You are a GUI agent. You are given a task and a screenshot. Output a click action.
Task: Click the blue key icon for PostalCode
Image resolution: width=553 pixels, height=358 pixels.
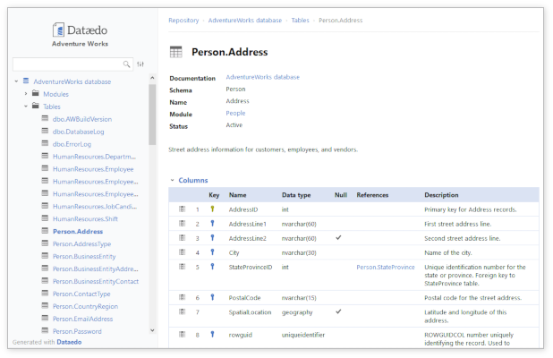pyautogui.click(x=212, y=297)
